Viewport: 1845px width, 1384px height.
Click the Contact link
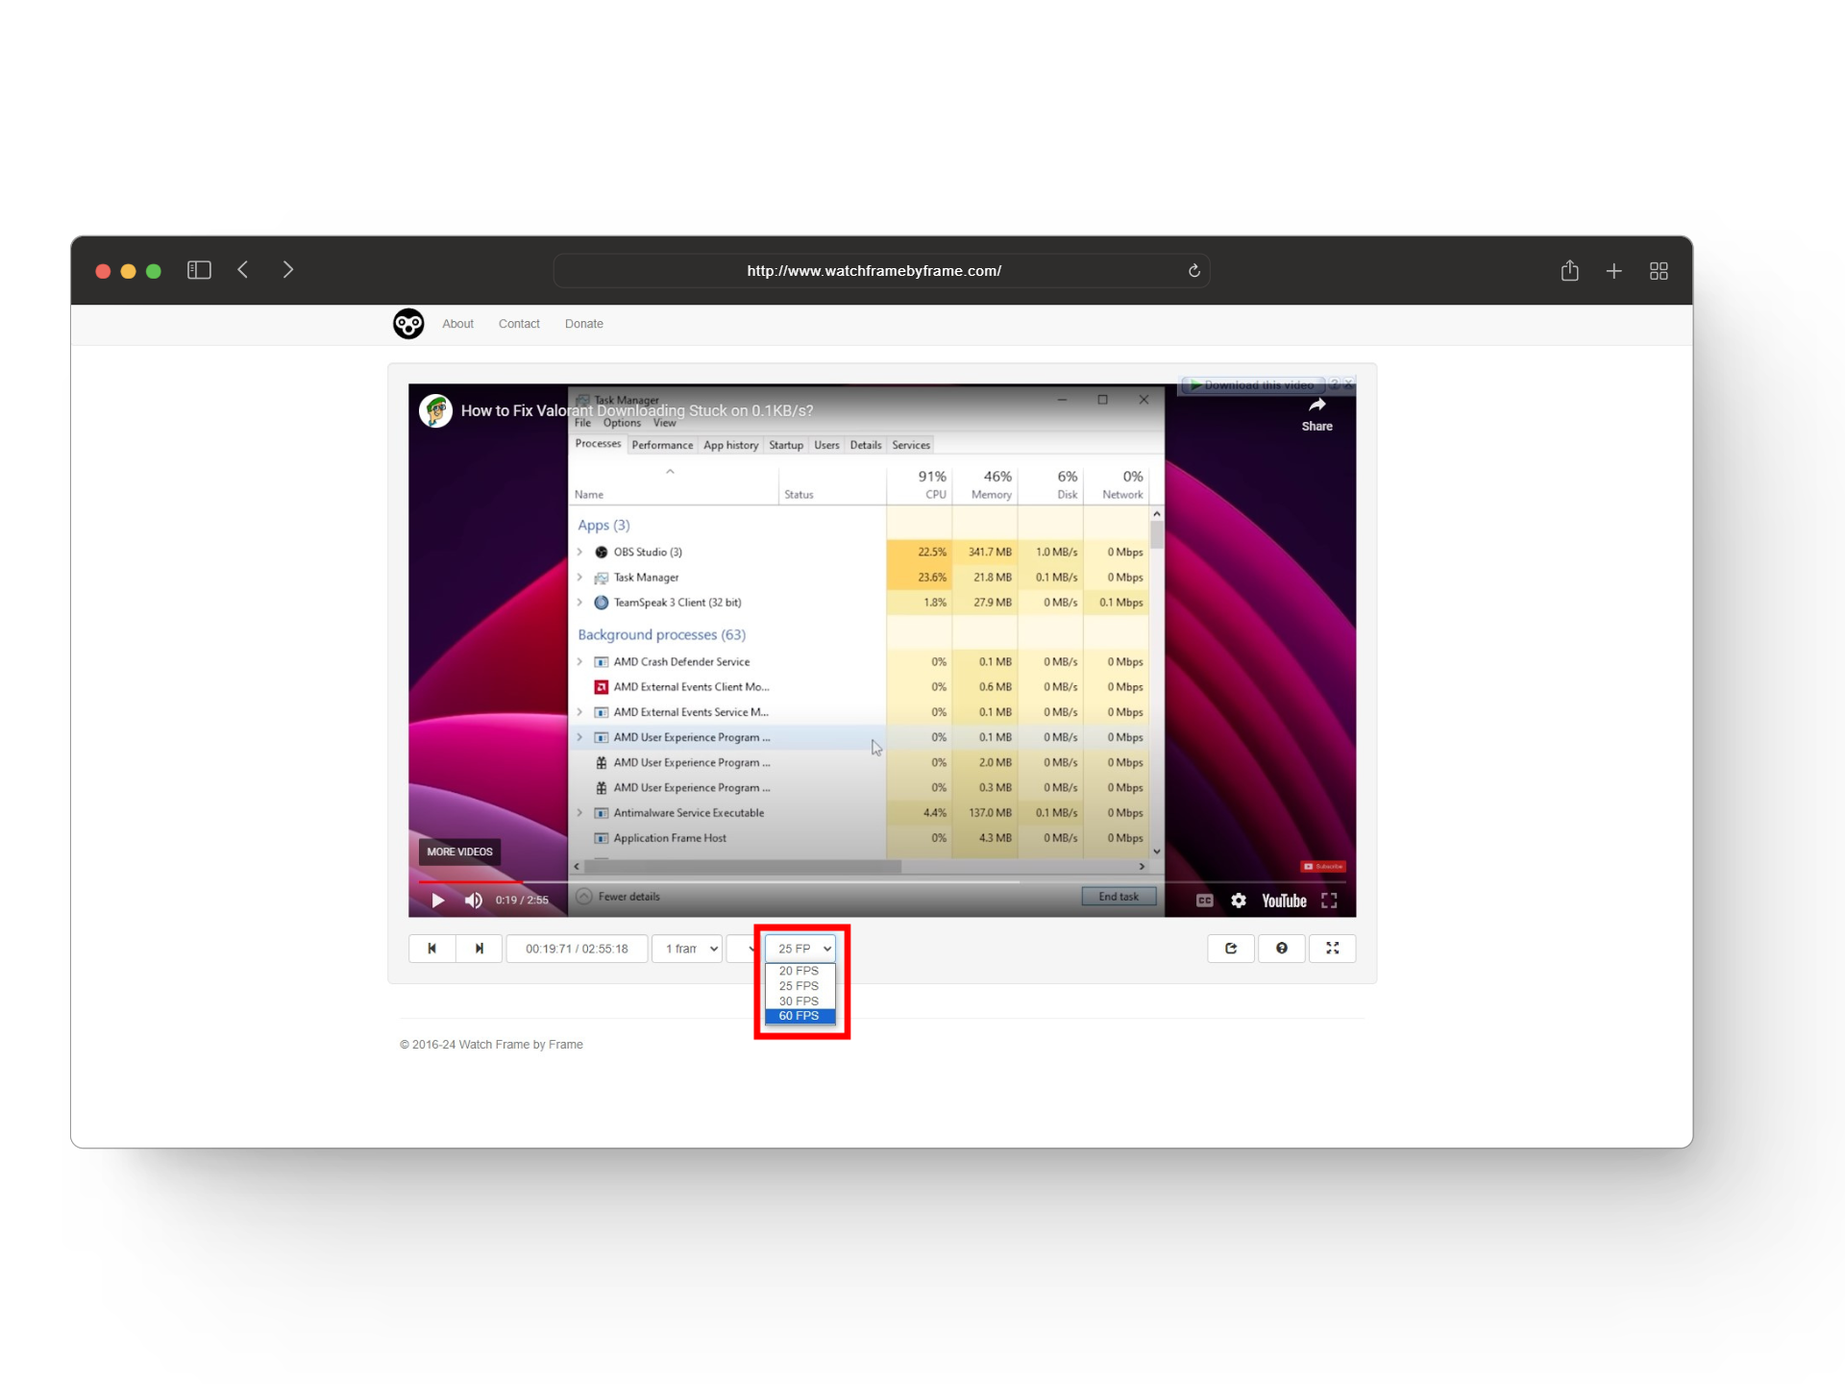click(519, 324)
